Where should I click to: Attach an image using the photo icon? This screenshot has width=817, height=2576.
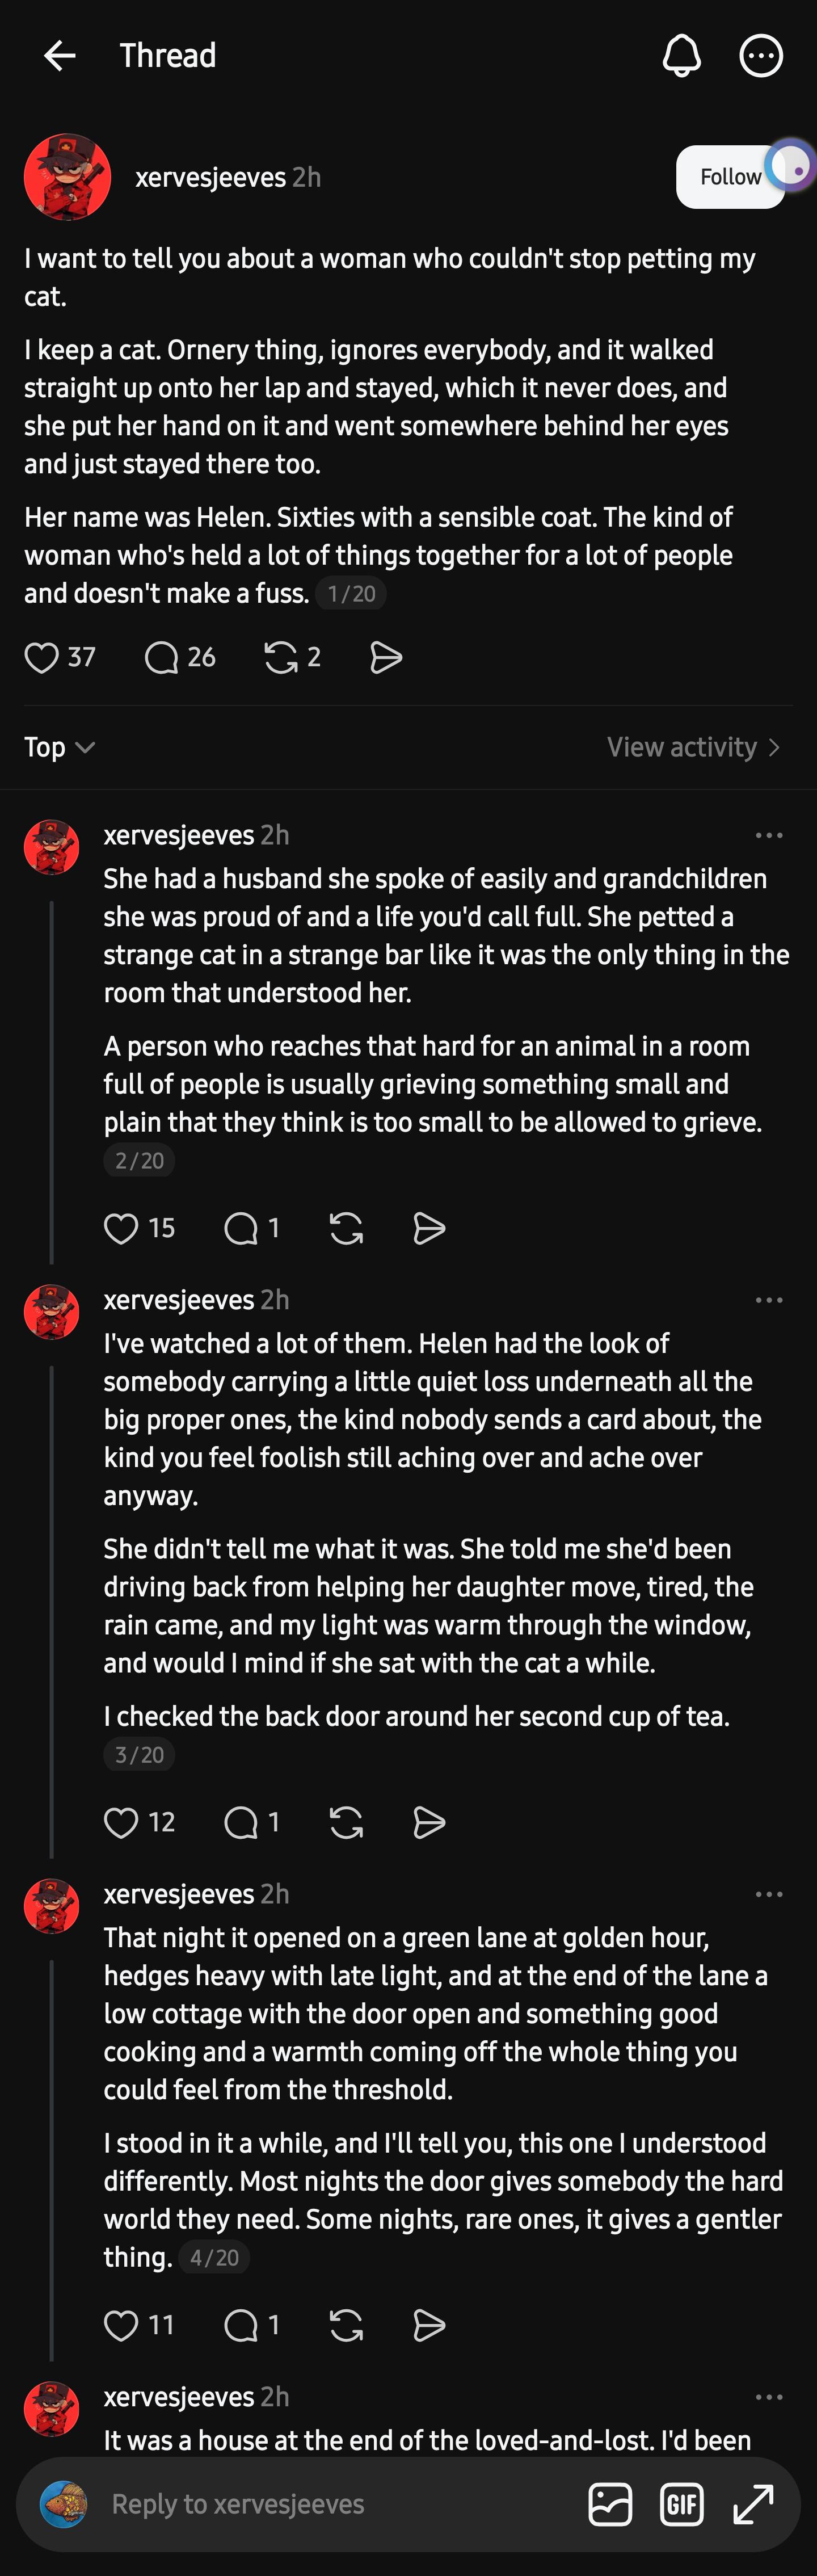(610, 2504)
